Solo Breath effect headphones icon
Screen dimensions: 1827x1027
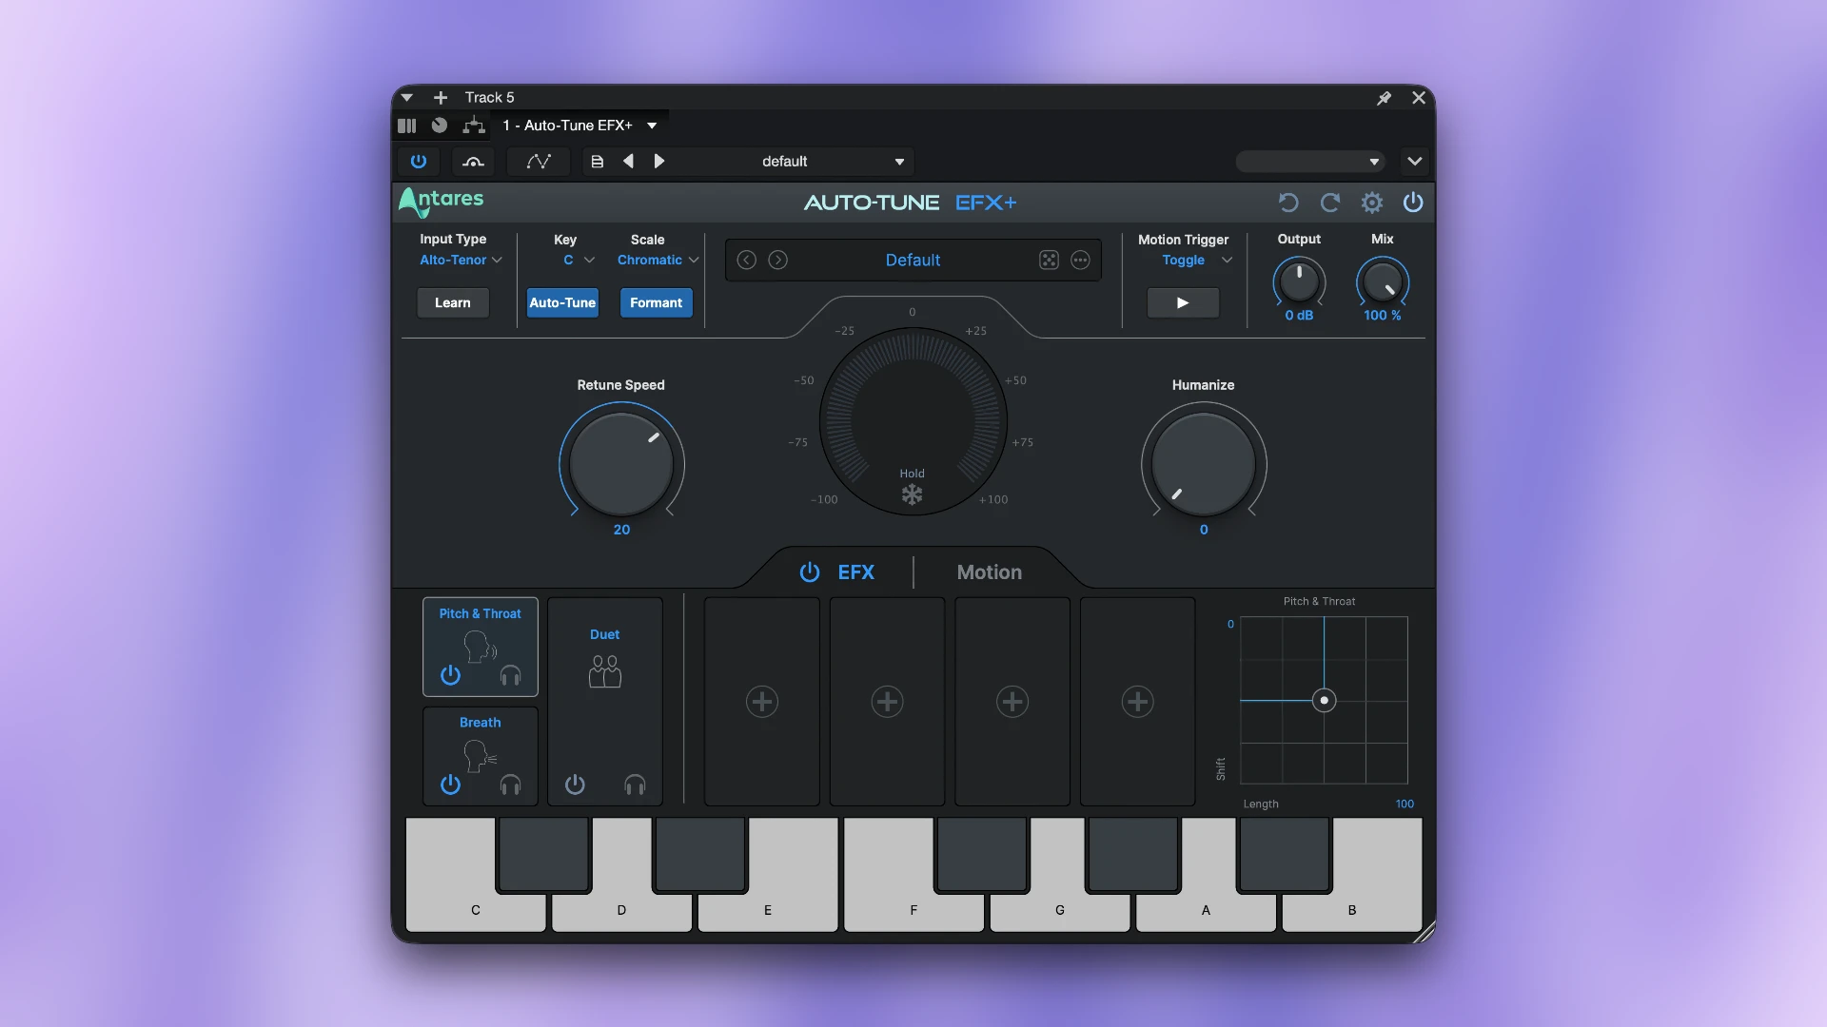[x=510, y=785]
